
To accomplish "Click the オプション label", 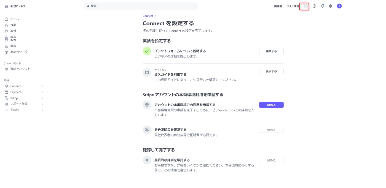I will [160, 70].
